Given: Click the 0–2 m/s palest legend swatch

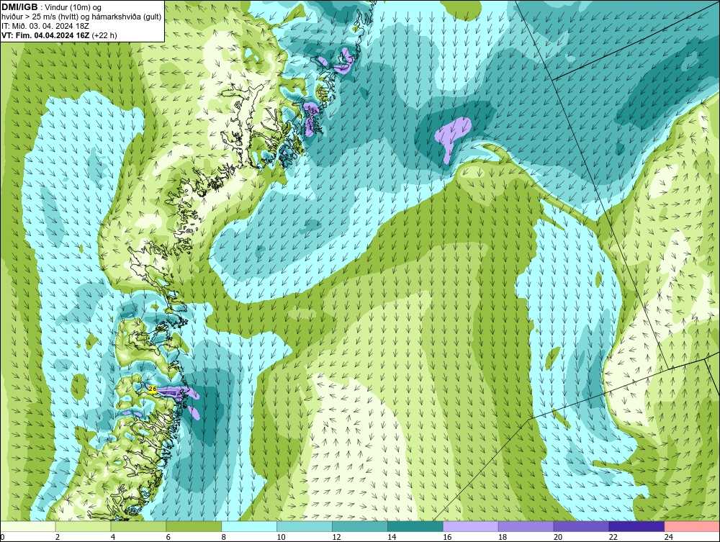Looking at the screenshot, I should click(x=28, y=526).
